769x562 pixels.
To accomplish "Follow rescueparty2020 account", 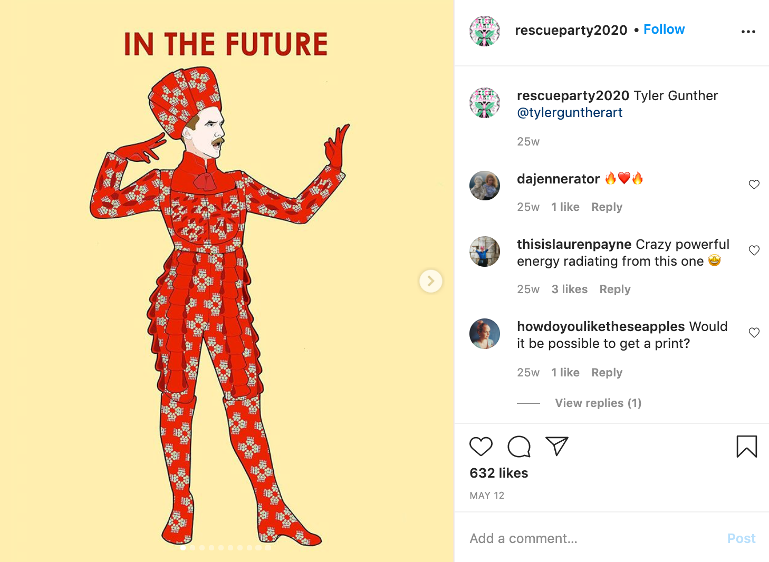I will pyautogui.click(x=664, y=30).
